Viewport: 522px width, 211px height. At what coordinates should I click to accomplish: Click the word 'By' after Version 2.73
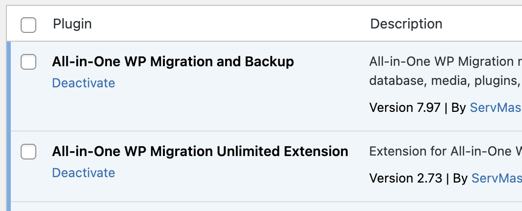click(460, 178)
